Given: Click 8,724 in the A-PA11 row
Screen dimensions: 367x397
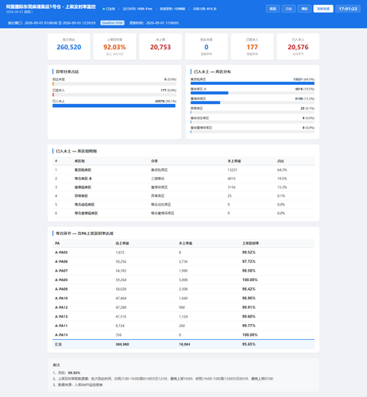Looking at the screenshot, I should coord(120,326).
